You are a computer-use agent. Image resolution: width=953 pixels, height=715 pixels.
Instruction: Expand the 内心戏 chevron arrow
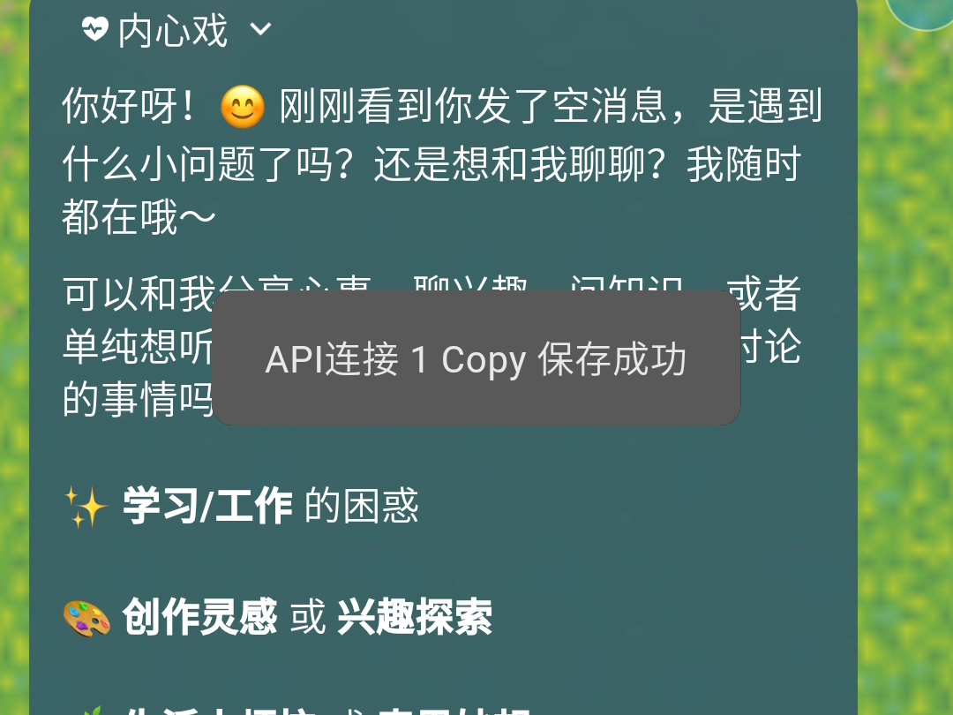coord(260,29)
